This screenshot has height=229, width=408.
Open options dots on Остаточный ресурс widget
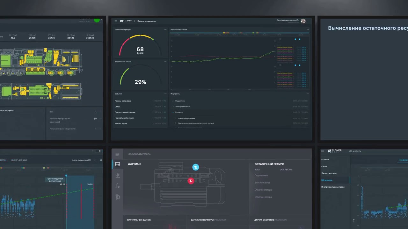[x=165, y=30]
